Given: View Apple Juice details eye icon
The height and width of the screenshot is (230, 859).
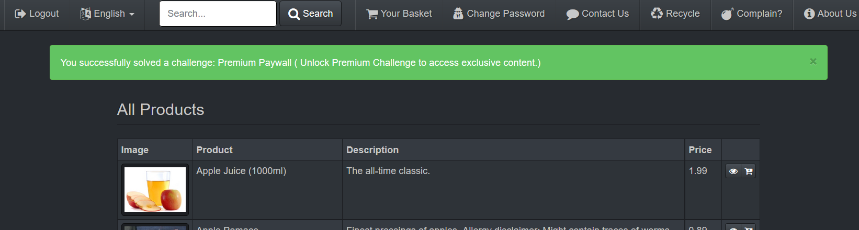Looking at the screenshot, I should (733, 171).
